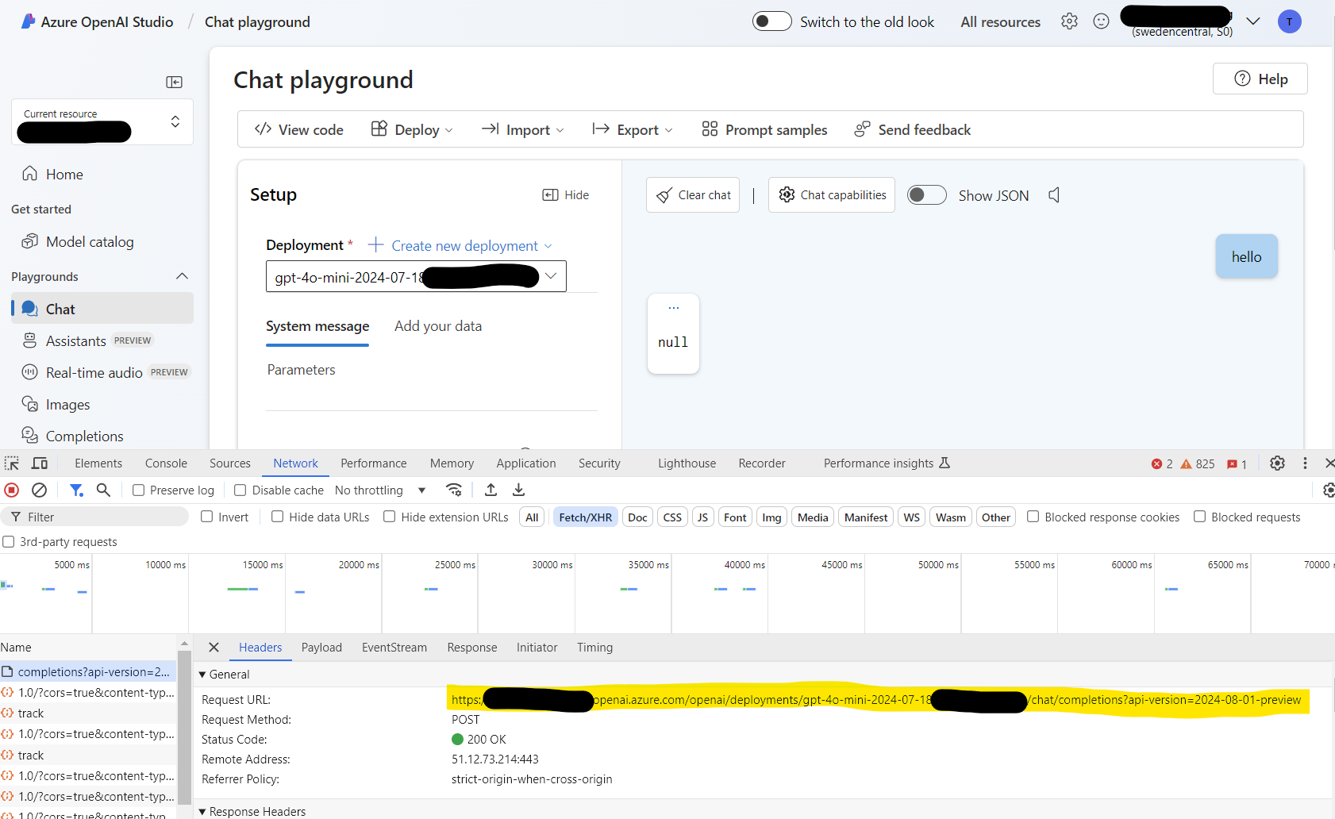Screen dimensions: 1335x819
Task: Click the DevTools inspect element icon
Action: point(12,463)
